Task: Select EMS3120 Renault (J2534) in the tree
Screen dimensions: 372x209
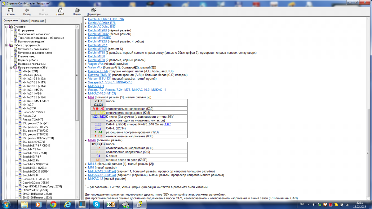Action: 37,198
